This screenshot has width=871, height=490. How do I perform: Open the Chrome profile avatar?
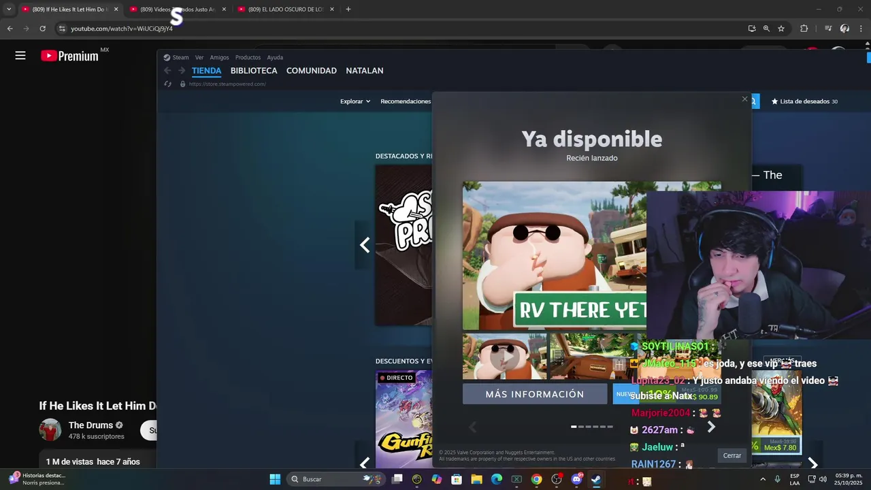point(844,29)
